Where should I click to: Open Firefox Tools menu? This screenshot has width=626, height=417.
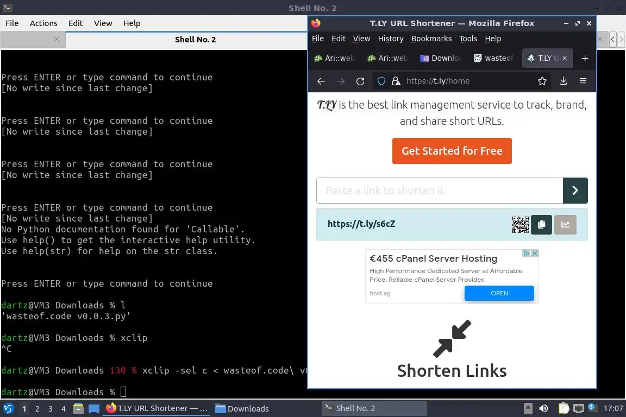(468, 39)
